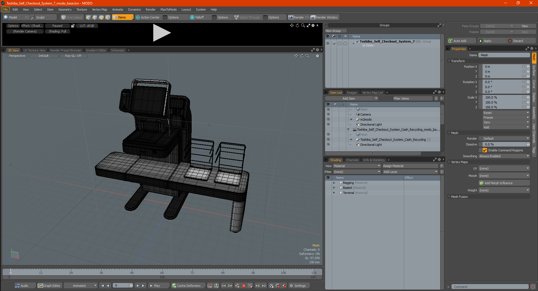Click the Auto Add button

462,41
